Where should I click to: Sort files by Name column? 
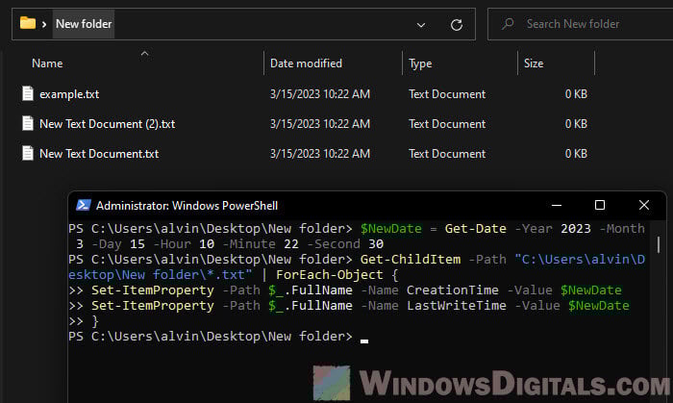click(x=47, y=63)
